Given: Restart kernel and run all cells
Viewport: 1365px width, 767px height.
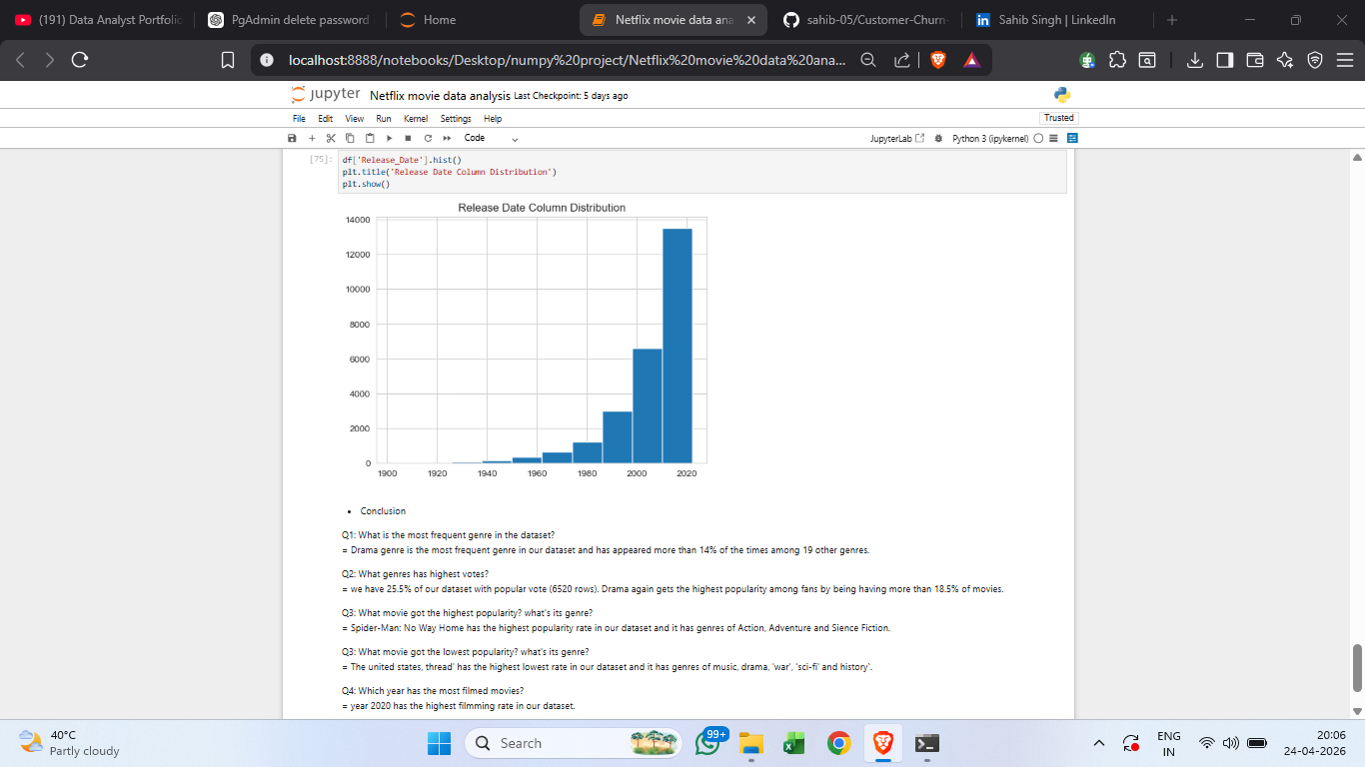Looking at the screenshot, I should pyautogui.click(x=447, y=138).
